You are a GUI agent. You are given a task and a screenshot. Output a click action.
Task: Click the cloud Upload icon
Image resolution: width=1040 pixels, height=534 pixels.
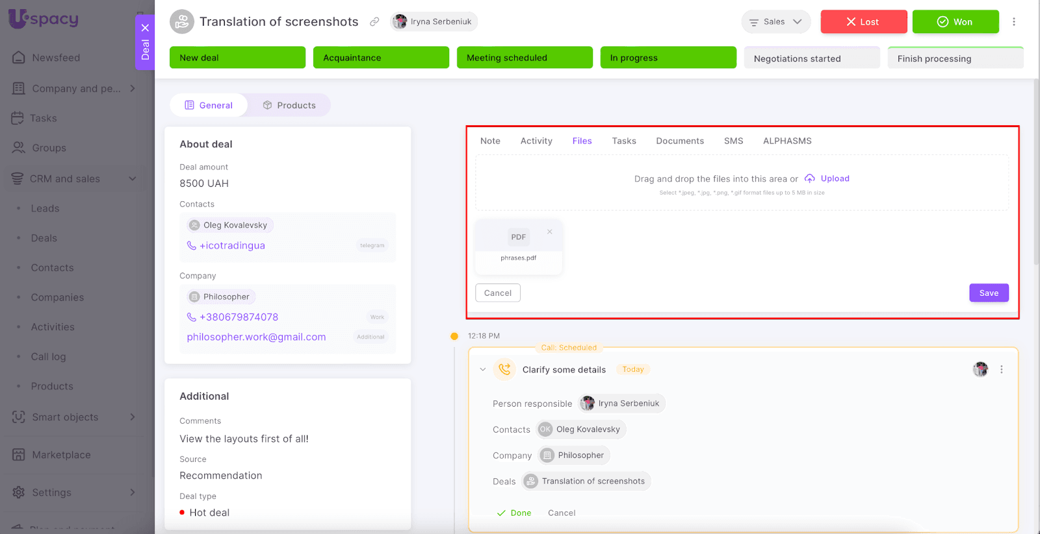(x=810, y=178)
